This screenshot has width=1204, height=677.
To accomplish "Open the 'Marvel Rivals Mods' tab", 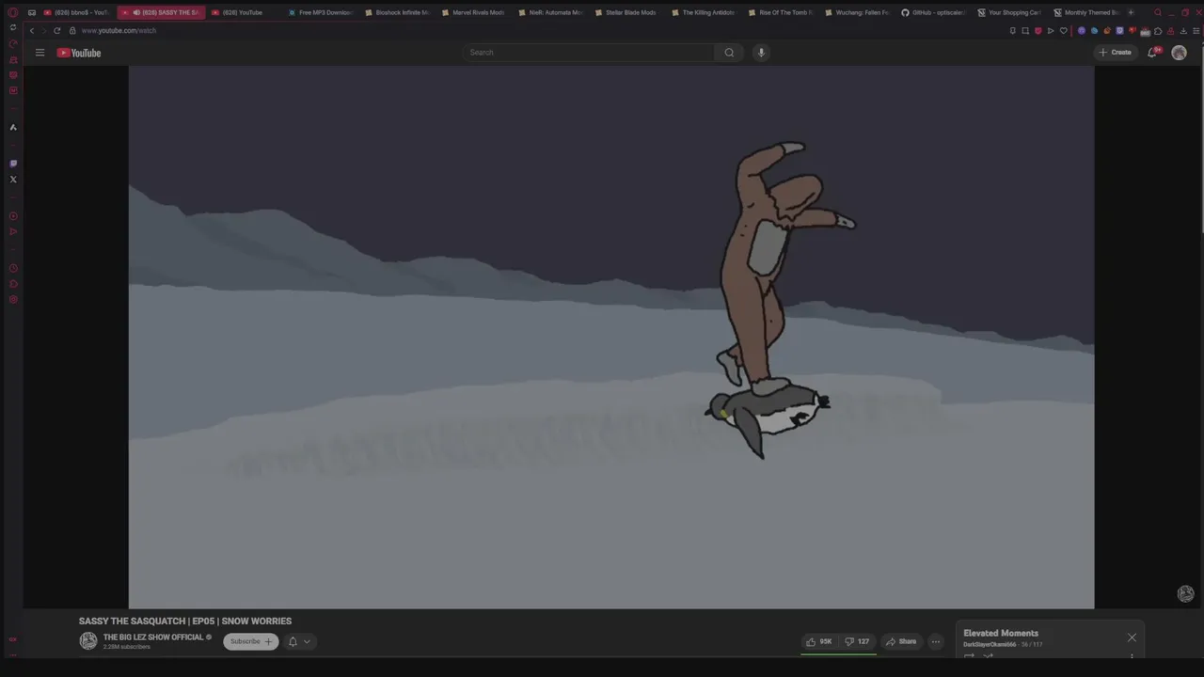I will 473,12.
